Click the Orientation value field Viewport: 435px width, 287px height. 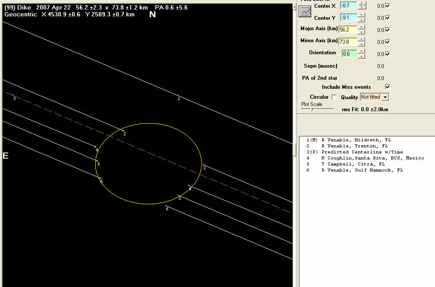pos(350,54)
